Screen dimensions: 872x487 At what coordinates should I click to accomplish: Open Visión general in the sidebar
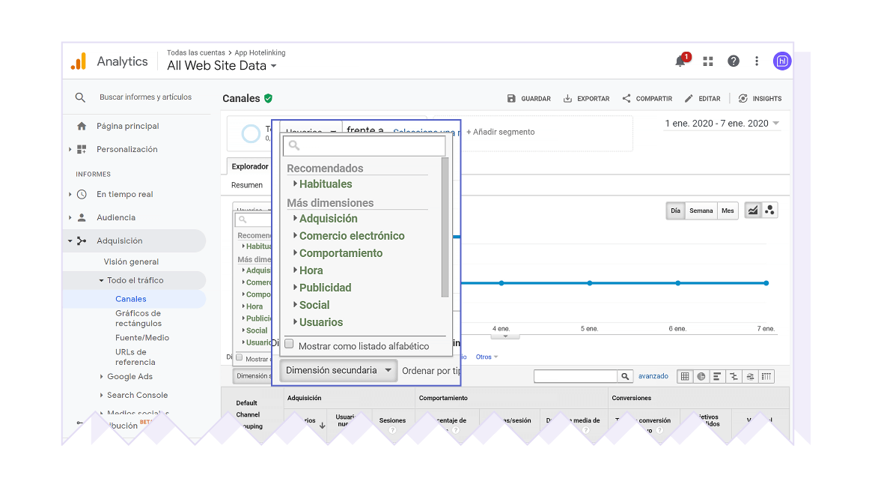tap(131, 261)
